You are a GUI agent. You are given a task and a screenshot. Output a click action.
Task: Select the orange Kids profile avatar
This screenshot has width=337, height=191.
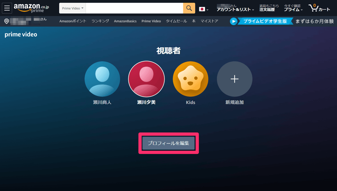(191, 79)
